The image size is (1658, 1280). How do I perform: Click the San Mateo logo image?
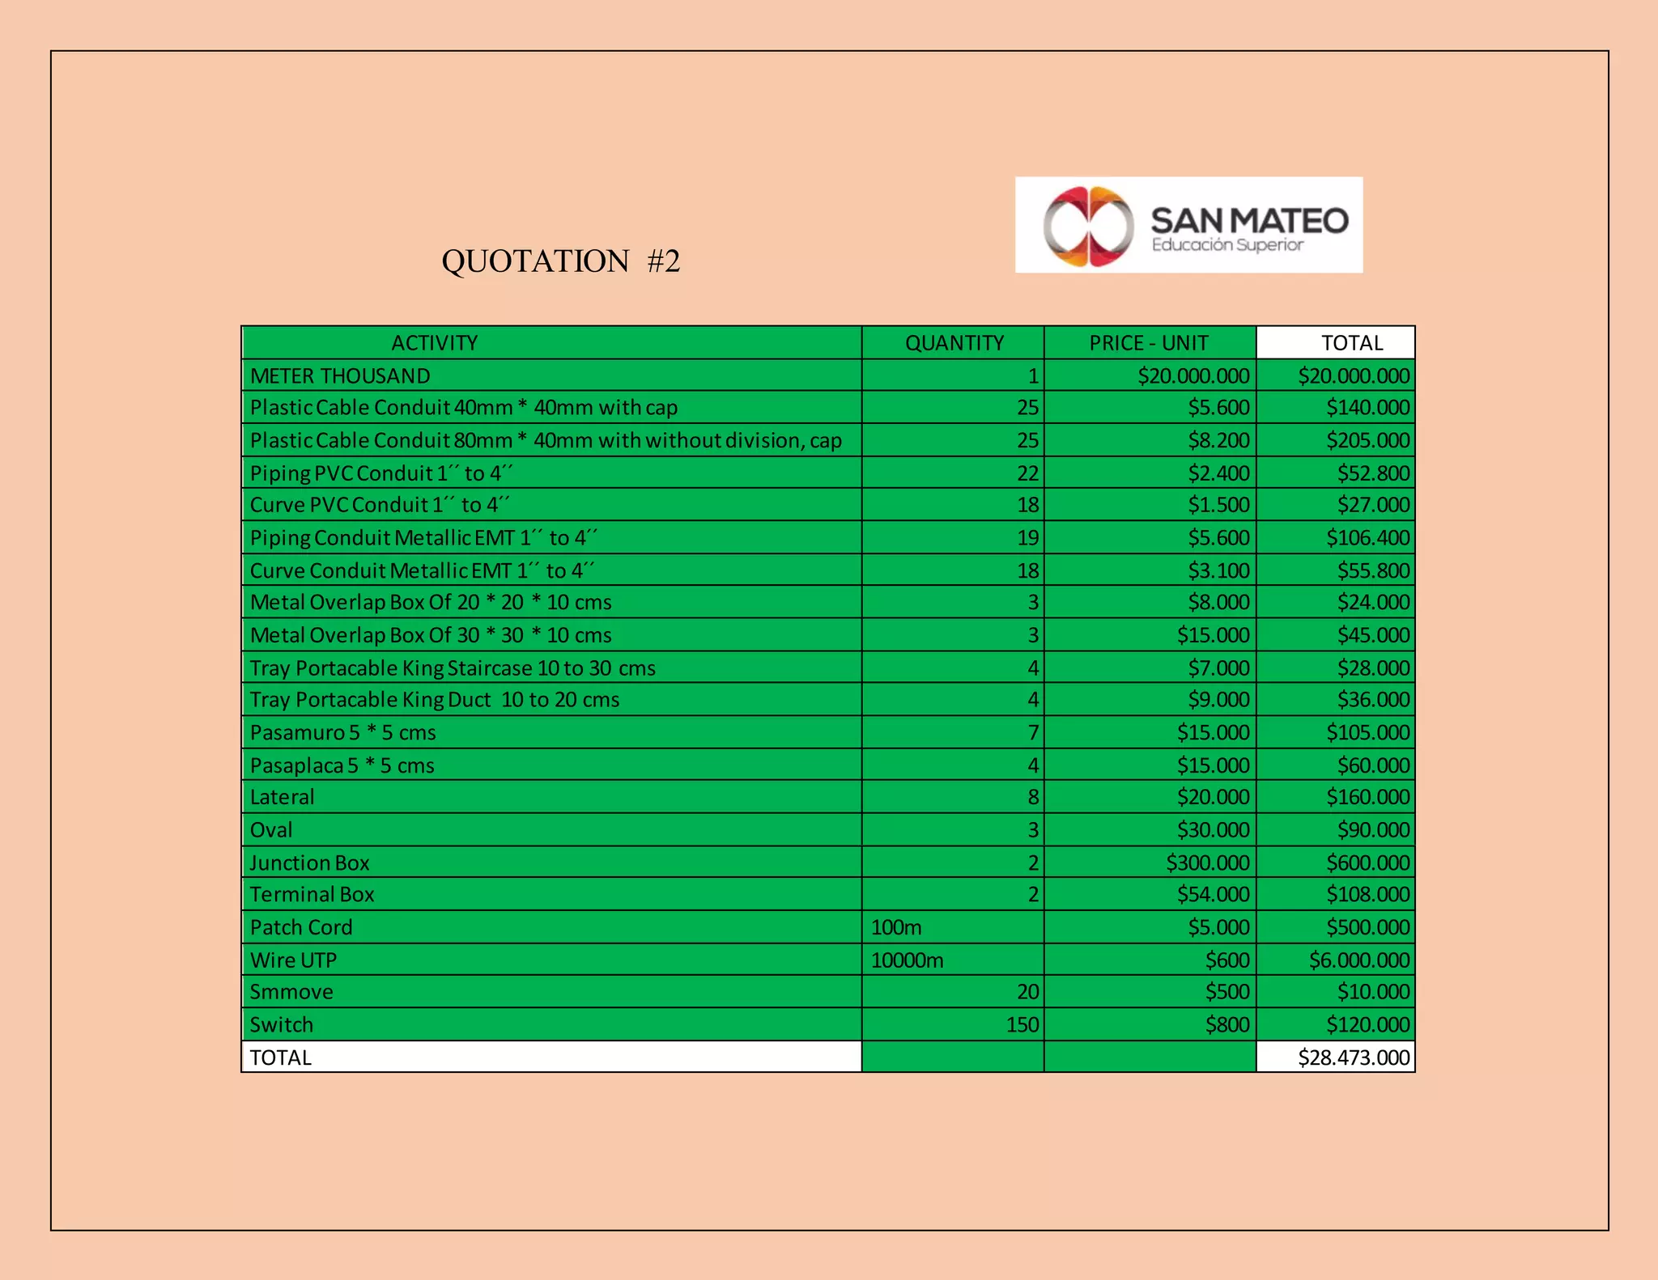point(1188,225)
